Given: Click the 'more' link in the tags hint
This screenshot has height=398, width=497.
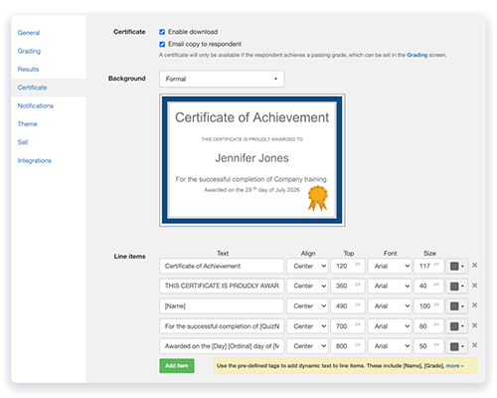Looking at the screenshot, I should 454,366.
